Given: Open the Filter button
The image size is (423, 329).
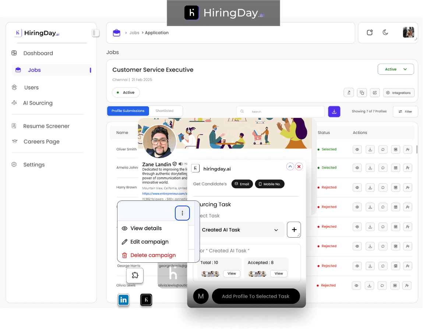Looking at the screenshot, I should pos(405,112).
